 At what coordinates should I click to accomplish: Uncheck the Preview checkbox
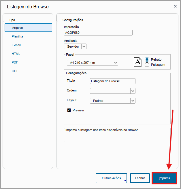[x=69, y=110]
